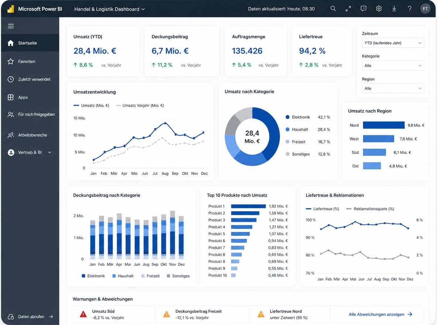This screenshot has height=325, width=437.
Task: Expand the Vertrieb & BI chevron
Action: (x=49, y=153)
